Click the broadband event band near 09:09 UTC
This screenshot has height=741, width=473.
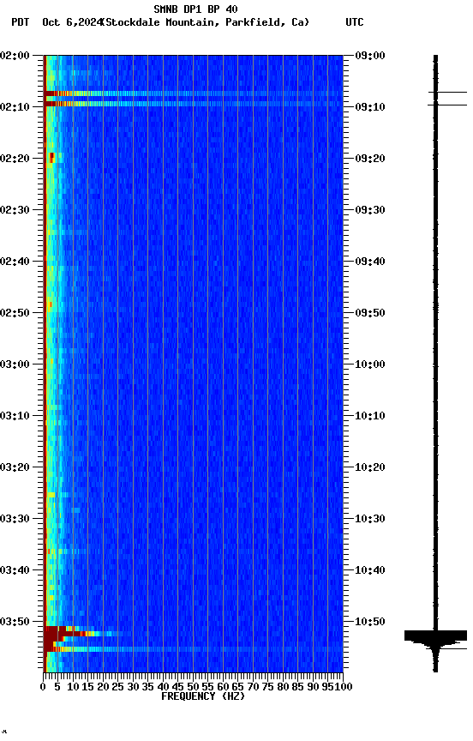pos(194,104)
